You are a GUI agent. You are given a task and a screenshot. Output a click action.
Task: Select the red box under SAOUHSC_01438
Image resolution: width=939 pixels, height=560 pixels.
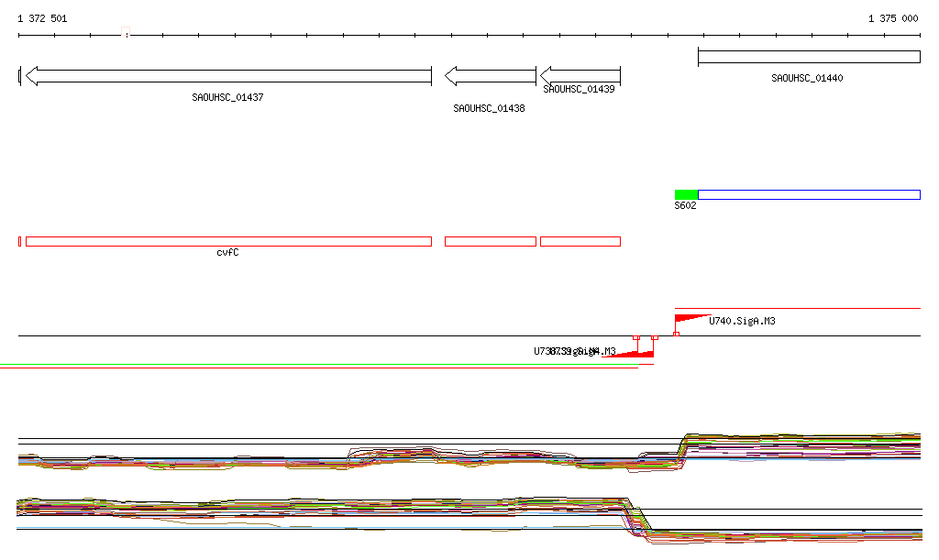pos(491,242)
